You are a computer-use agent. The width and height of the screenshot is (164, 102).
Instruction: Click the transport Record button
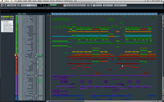point(35,5)
